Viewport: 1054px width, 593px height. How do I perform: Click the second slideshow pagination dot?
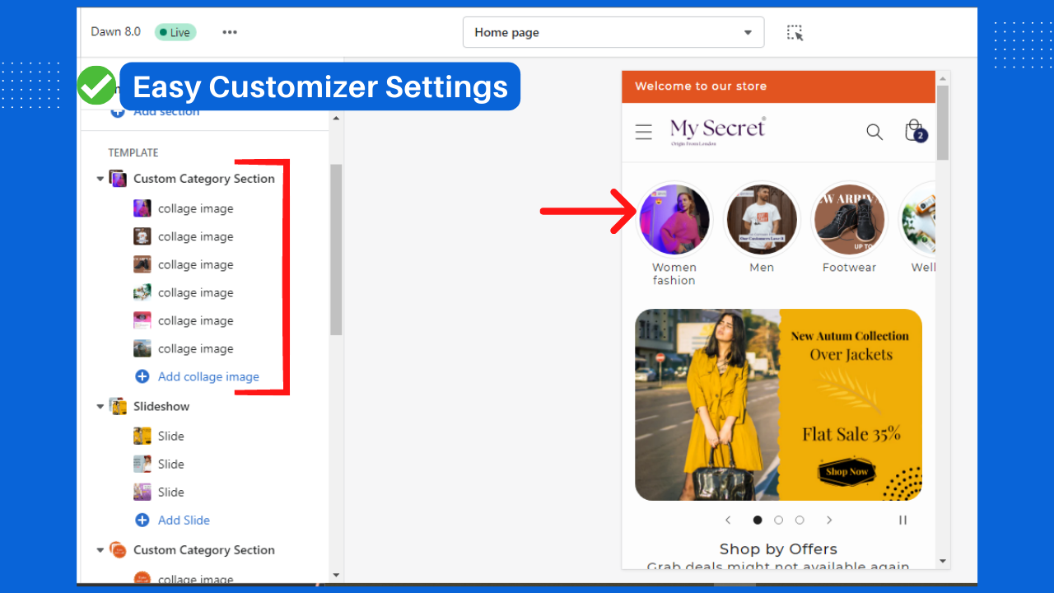(778, 520)
